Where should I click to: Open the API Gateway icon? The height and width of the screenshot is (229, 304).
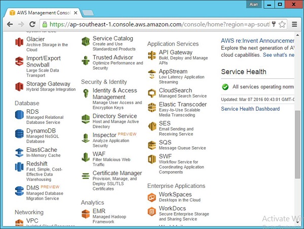[x=152, y=55]
